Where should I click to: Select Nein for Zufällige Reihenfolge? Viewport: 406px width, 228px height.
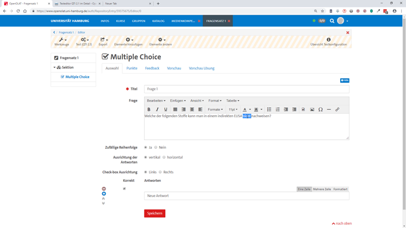coord(156,148)
